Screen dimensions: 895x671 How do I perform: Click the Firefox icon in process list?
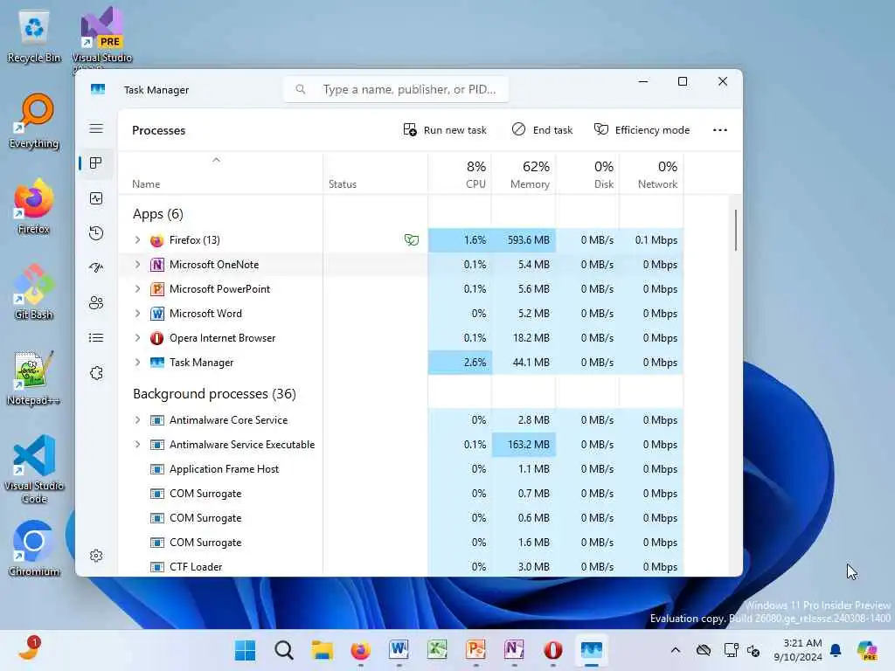coord(157,240)
